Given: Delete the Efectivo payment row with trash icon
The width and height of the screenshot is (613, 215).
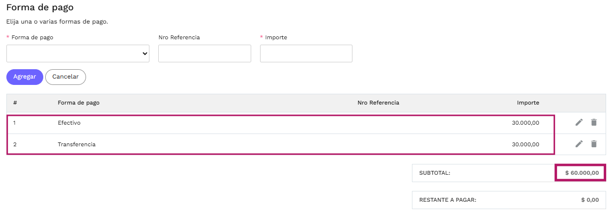Looking at the screenshot, I should tap(594, 122).
